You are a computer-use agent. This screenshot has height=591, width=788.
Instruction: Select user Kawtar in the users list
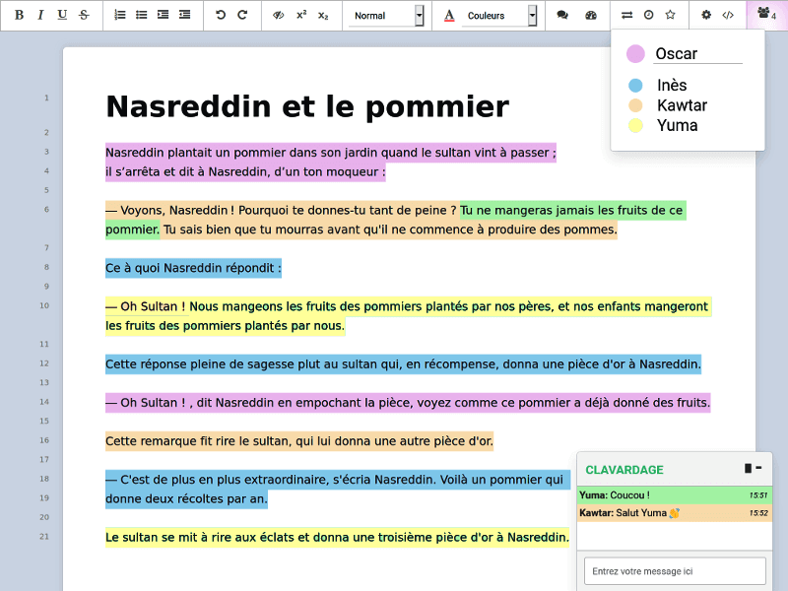click(682, 105)
